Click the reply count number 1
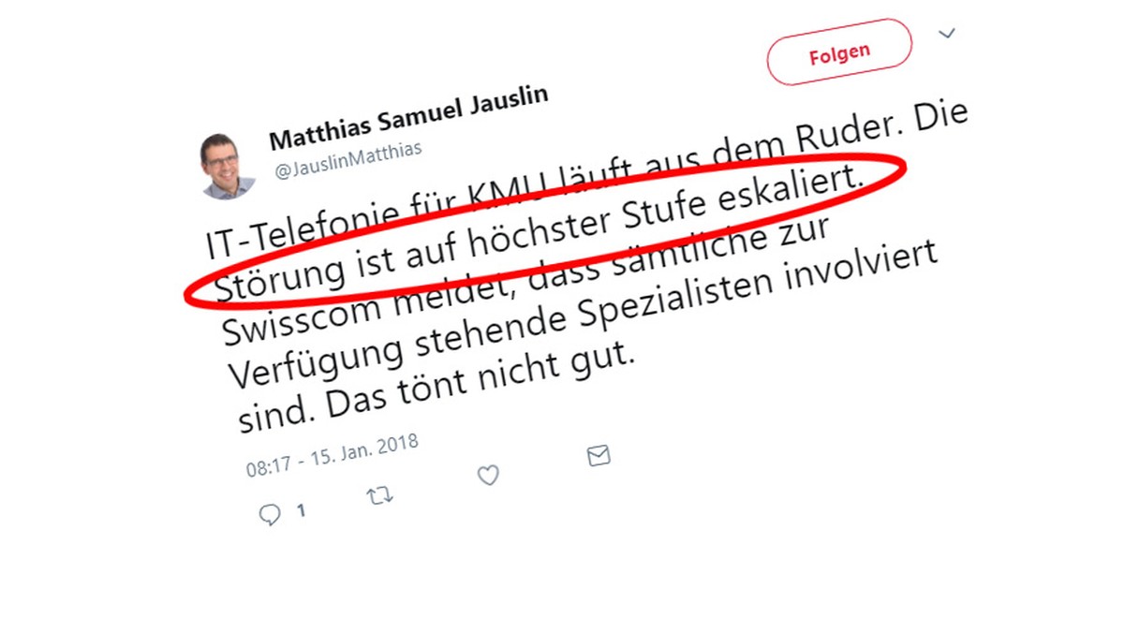The width and height of the screenshot is (1124, 632). pos(301,511)
